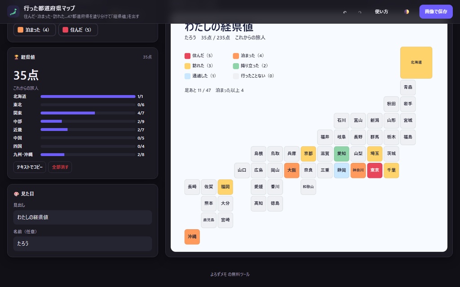Click the 関東 progress bar

(x=88, y=113)
